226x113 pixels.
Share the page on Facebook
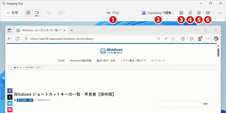coord(10,91)
